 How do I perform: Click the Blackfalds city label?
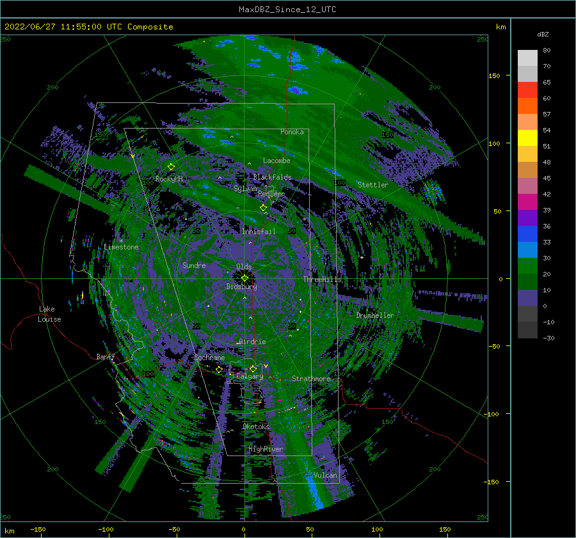point(272,177)
